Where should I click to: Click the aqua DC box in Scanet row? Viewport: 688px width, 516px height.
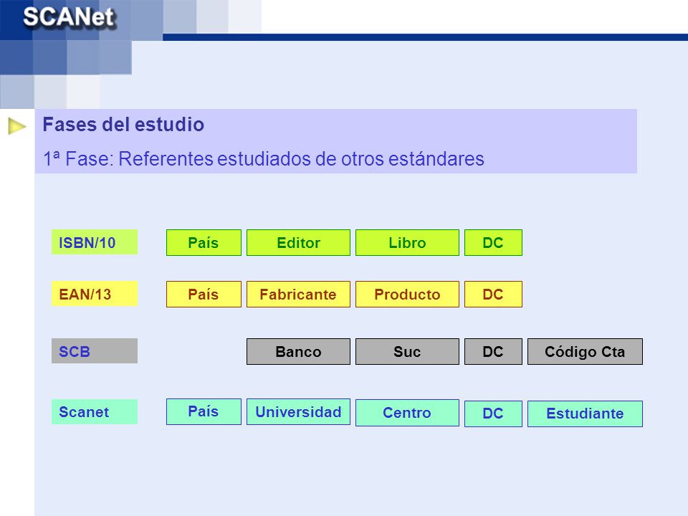pos(493,414)
